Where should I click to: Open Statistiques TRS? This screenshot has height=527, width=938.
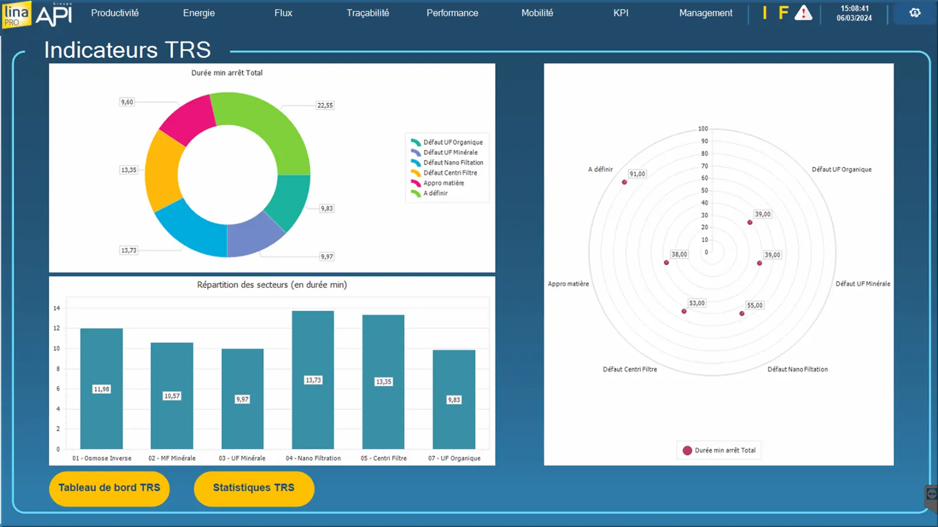click(x=254, y=488)
